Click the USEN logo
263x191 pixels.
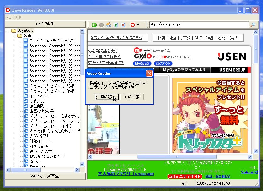pos(232,57)
